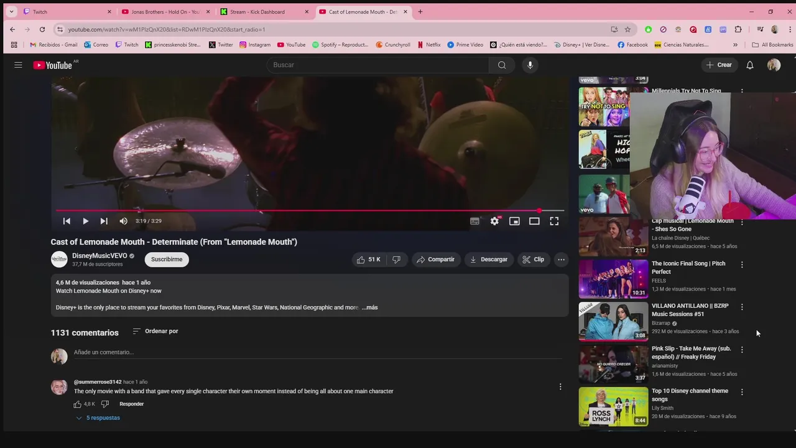Switch to miniplayer mode
Image resolution: width=796 pixels, height=448 pixels.
(x=514, y=221)
